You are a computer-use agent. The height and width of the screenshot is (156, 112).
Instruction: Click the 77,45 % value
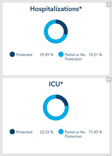(95, 132)
